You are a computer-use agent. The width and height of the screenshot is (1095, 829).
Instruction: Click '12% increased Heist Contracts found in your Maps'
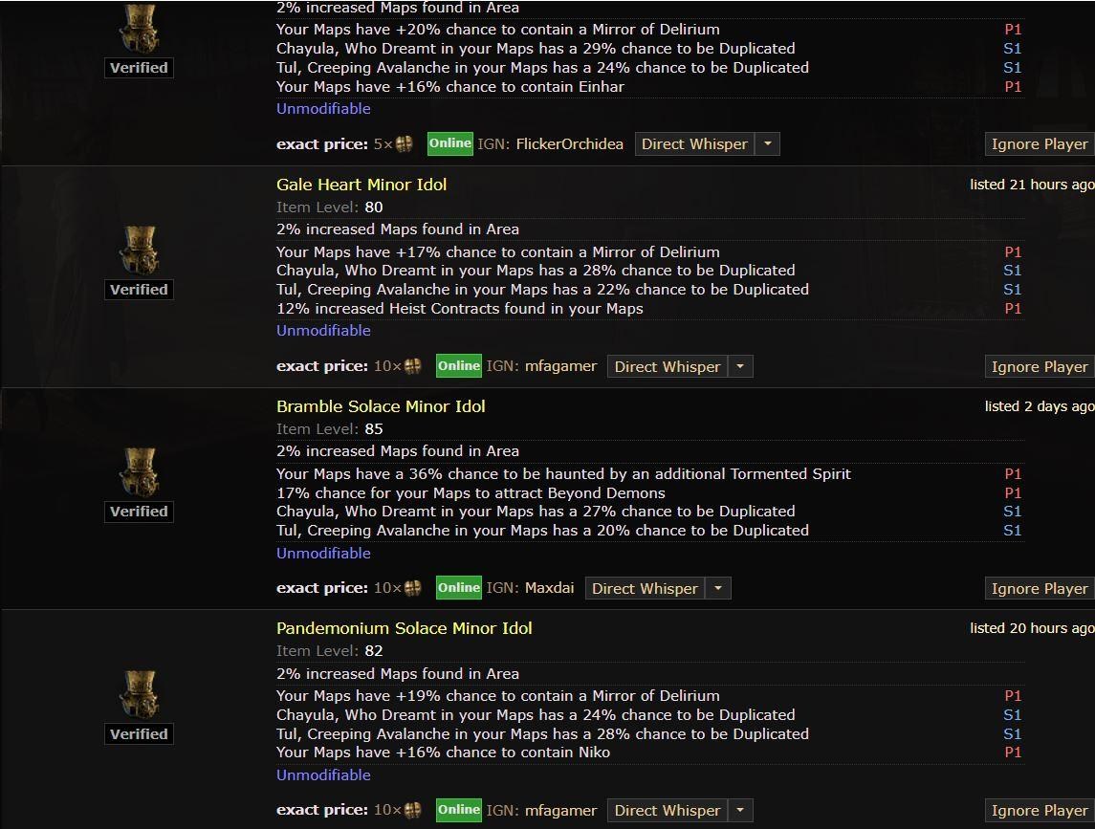[459, 309]
